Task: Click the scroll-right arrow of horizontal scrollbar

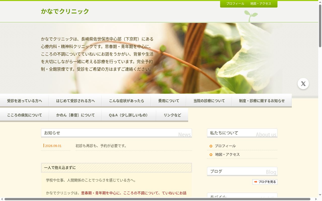Action: (x=316, y=199)
